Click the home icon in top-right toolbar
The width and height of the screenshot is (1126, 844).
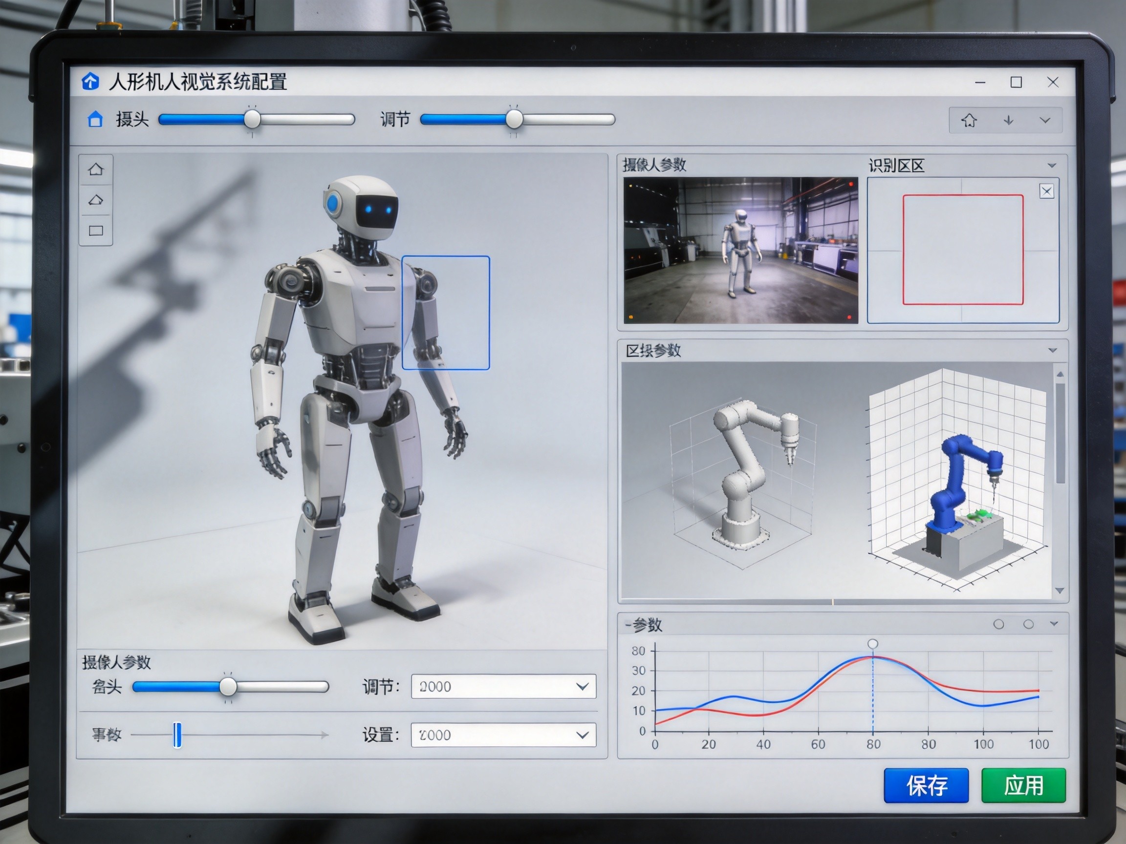pos(969,120)
